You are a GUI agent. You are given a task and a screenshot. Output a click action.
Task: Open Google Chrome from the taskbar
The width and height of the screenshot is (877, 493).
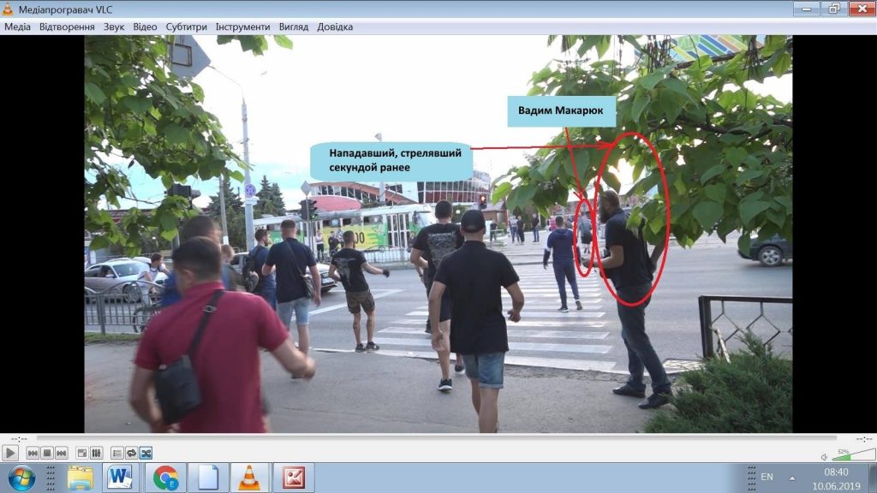point(165,478)
